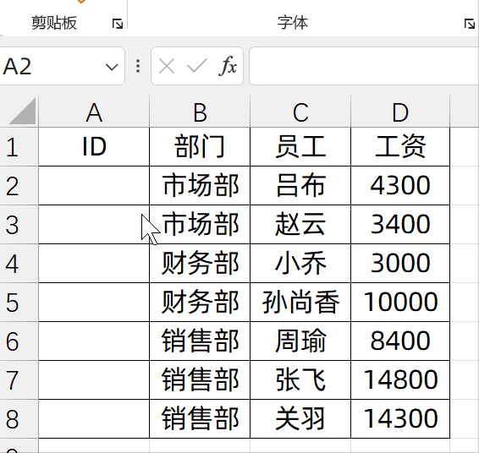The height and width of the screenshot is (453, 479).
Task: Select row 7 header
Action: tap(19, 379)
